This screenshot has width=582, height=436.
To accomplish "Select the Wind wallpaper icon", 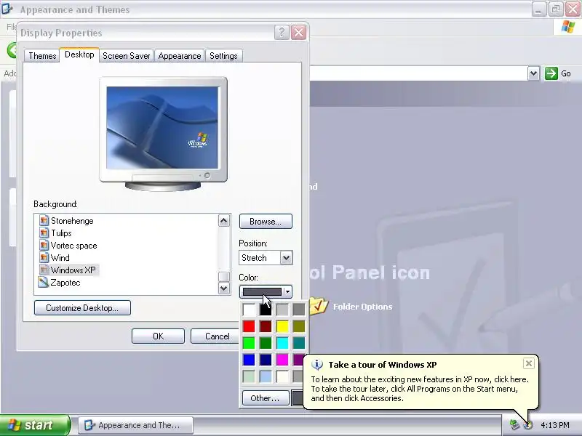I will tap(44, 258).
